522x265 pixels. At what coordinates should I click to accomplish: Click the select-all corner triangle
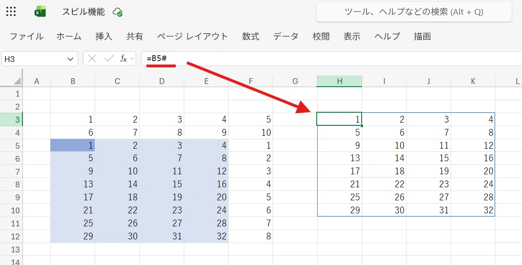tap(17, 81)
